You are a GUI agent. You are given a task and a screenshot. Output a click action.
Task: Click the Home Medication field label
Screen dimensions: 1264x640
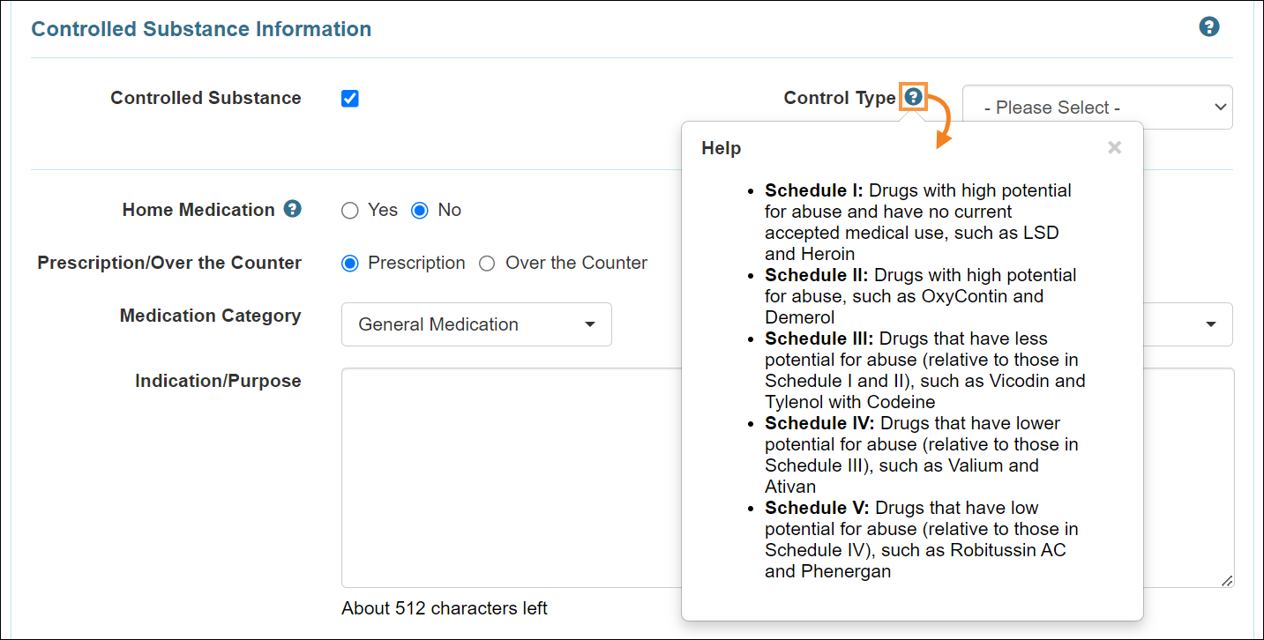198,210
